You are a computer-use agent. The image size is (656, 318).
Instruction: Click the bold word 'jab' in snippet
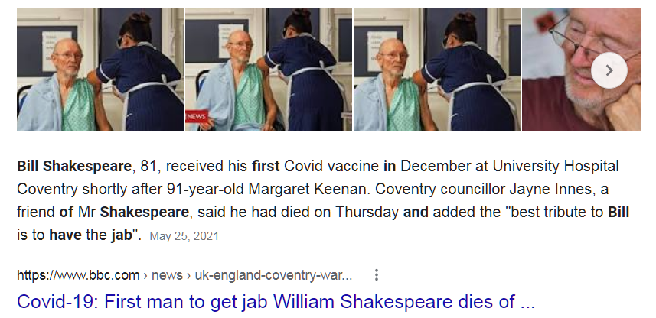point(122,235)
